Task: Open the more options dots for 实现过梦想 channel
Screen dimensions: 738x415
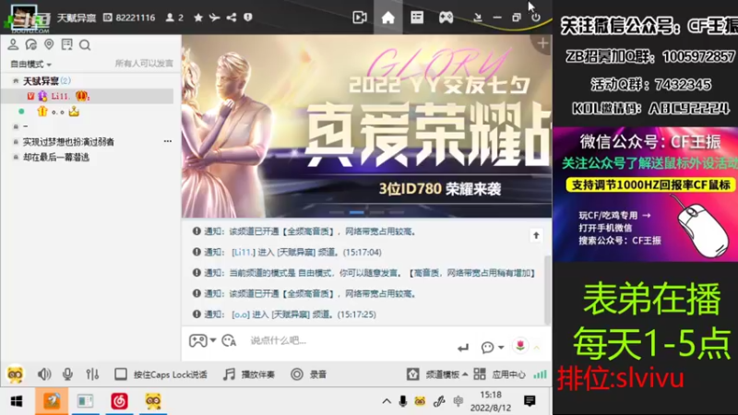Action: click(x=168, y=141)
